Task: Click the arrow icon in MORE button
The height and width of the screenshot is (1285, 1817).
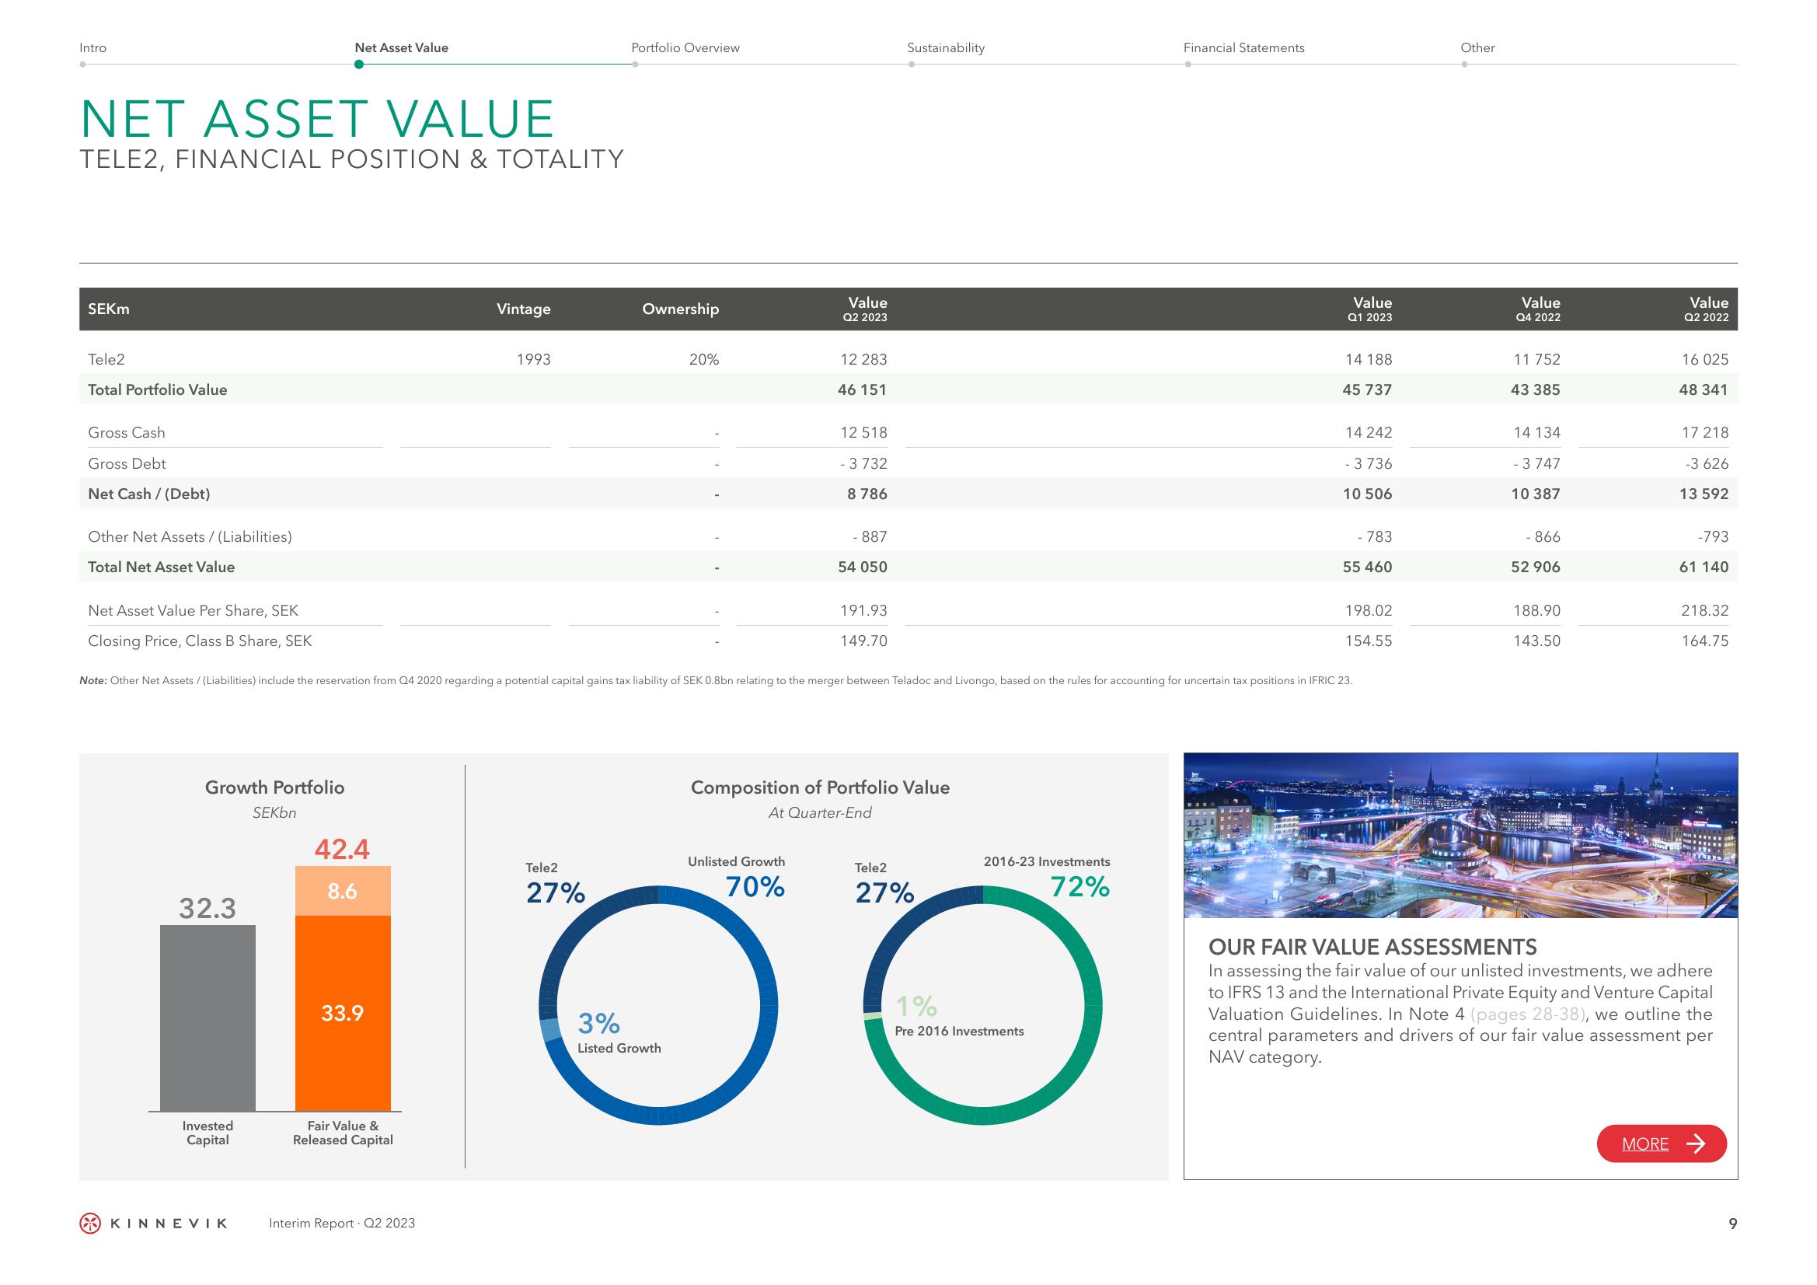Action: [1696, 1144]
